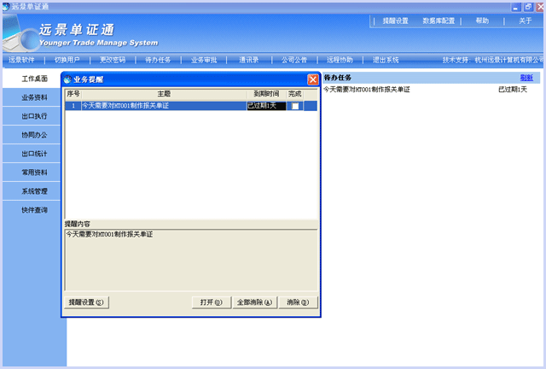Restore the 远景单证通 window size
Screen dimensions: 546x369
[528, 7]
